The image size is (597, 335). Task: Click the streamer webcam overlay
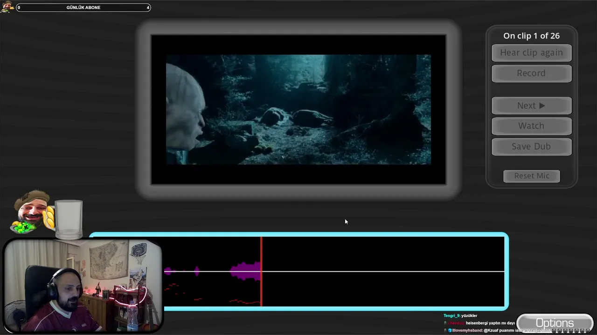(x=83, y=285)
